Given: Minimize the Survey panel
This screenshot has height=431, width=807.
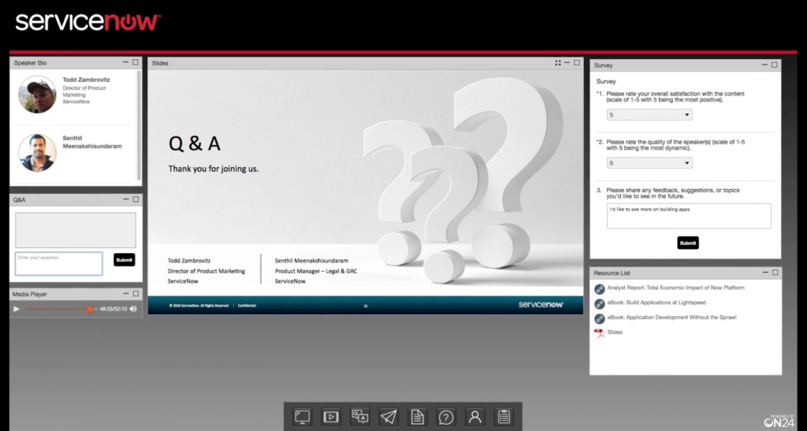Looking at the screenshot, I should [x=764, y=65].
